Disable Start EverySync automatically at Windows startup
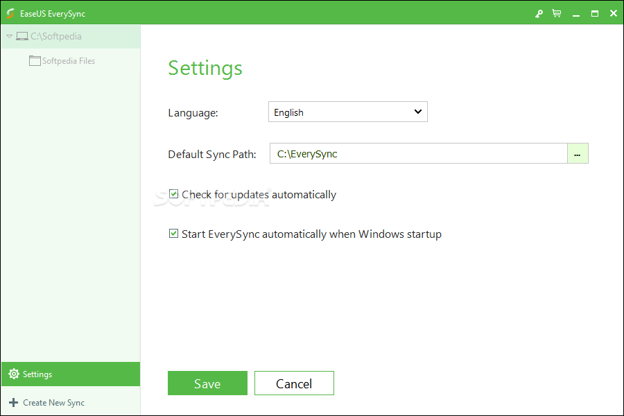The image size is (624, 416). tap(173, 233)
